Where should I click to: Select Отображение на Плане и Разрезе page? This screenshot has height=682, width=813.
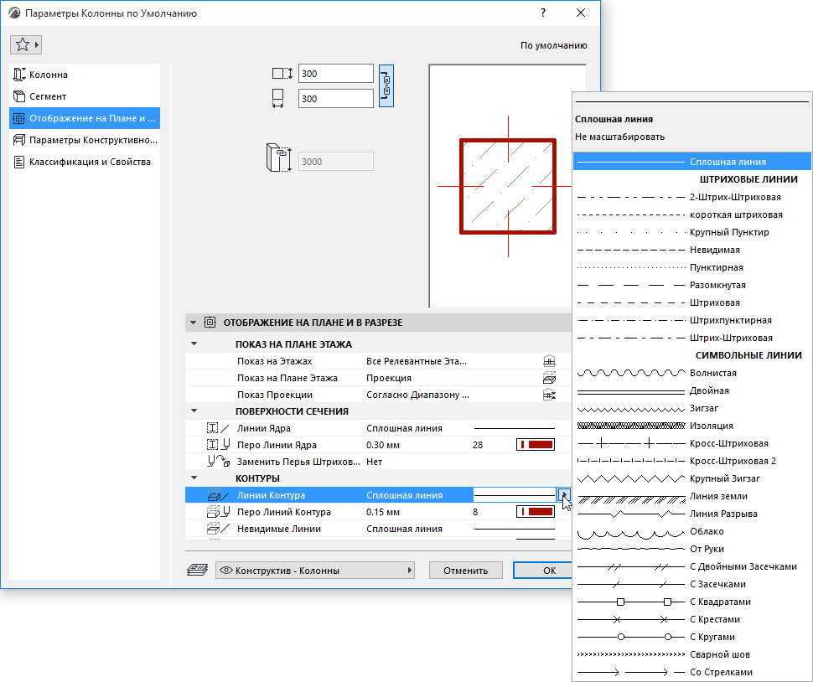coord(85,118)
